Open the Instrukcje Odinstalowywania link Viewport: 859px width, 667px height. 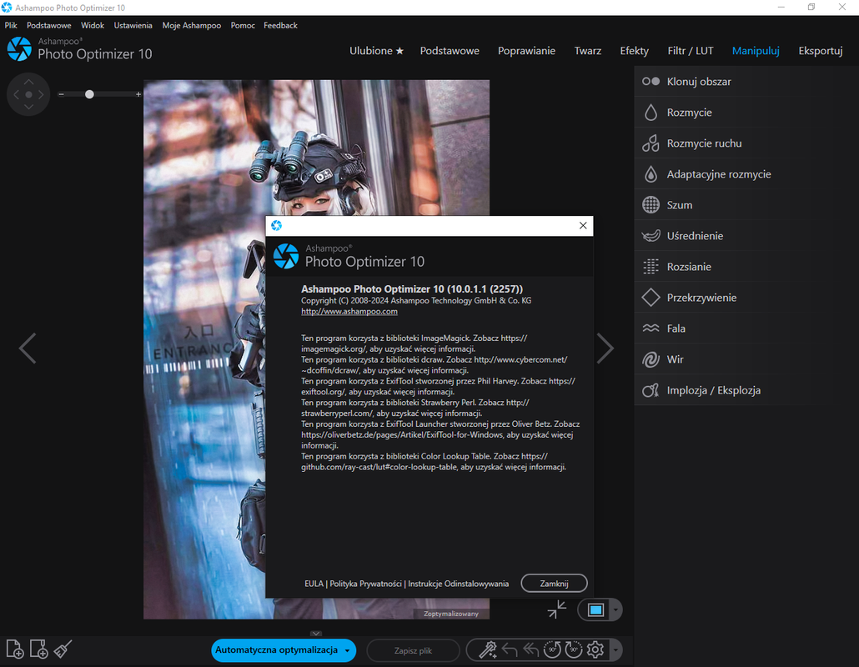(x=458, y=584)
